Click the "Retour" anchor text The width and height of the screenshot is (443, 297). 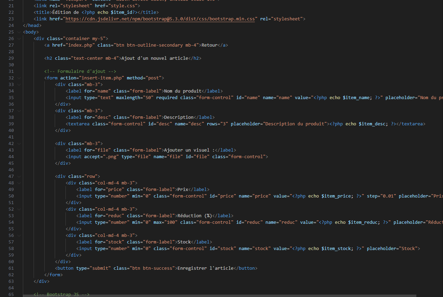(209, 45)
